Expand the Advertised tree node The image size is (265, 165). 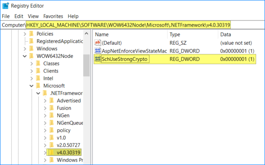tap(45, 101)
